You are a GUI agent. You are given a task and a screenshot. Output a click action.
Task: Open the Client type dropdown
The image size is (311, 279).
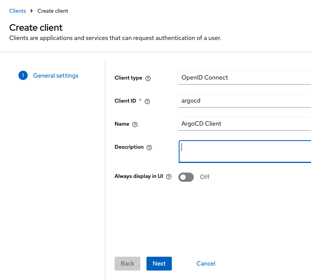pos(244,78)
